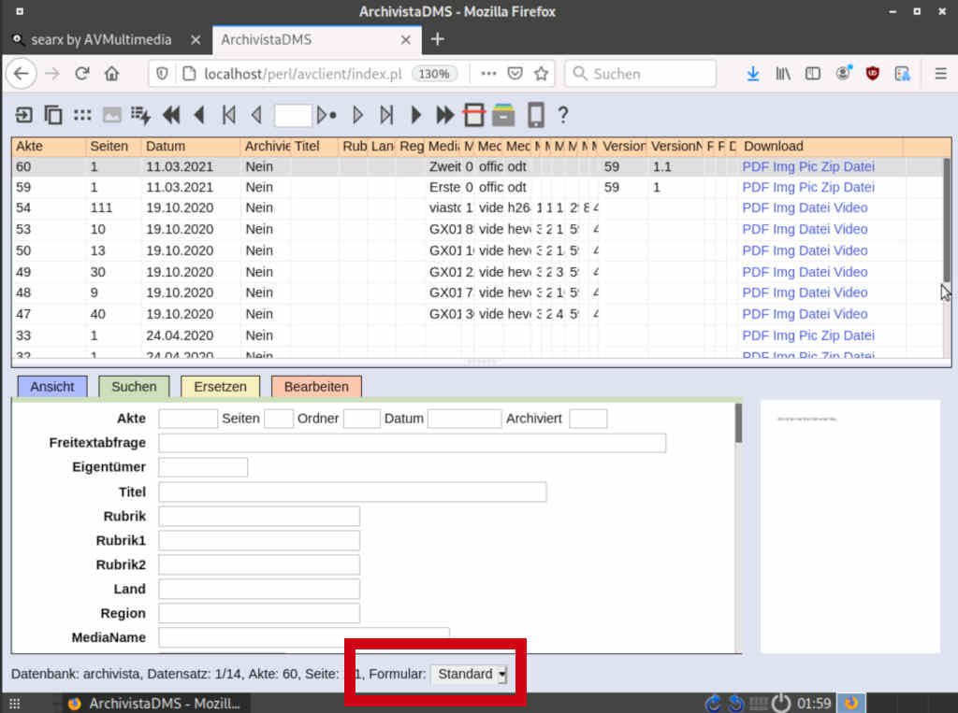Click the 130% zoom level indicator
Screen dimensions: 958x713
tap(434, 74)
